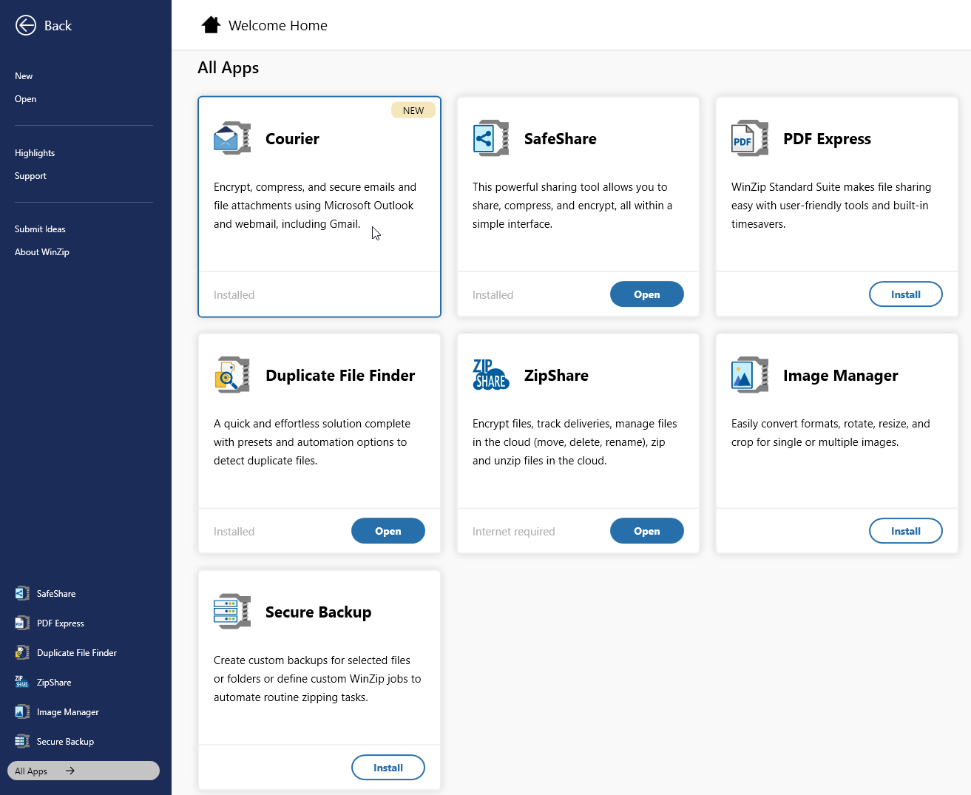The height and width of the screenshot is (795, 971).
Task: Click the SafeShare card description text
Action: click(x=572, y=206)
